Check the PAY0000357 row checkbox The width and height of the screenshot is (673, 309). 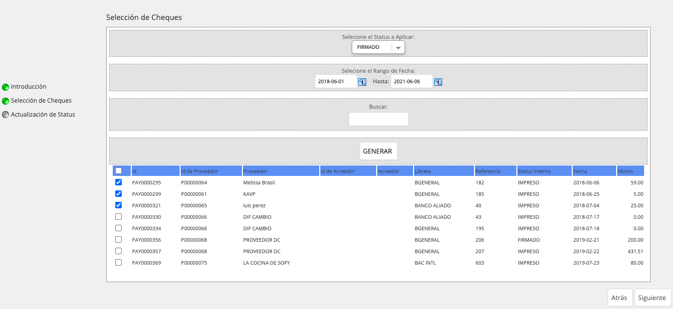point(118,251)
